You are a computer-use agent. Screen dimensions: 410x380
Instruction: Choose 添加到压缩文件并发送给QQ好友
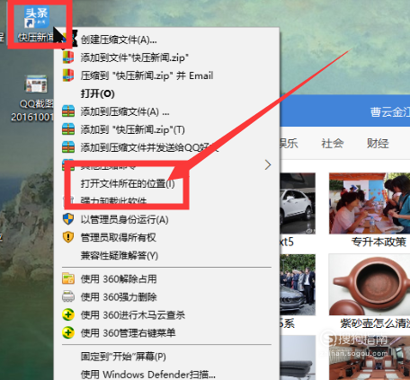coord(149,147)
